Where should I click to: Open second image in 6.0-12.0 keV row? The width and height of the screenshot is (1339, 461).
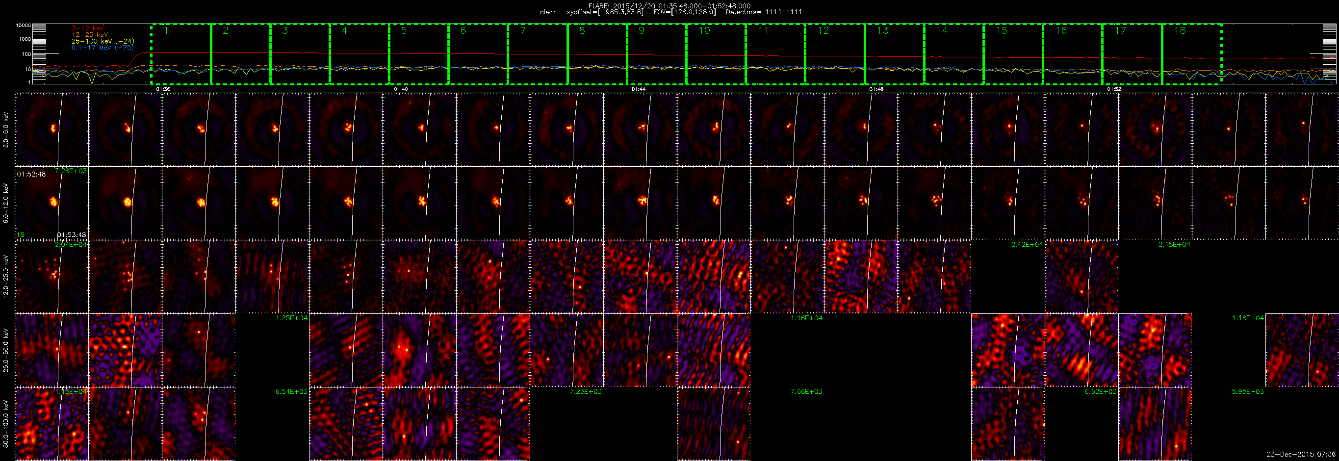pos(125,203)
